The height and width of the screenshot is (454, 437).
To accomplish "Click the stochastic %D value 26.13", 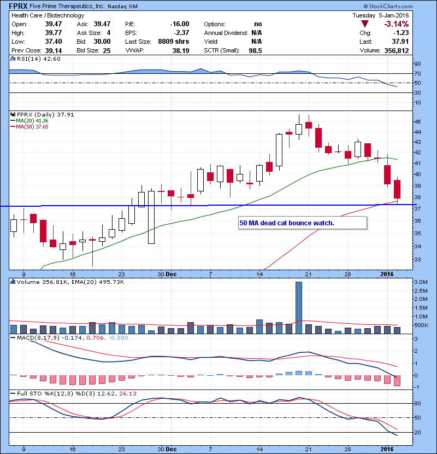I will pos(128,393).
